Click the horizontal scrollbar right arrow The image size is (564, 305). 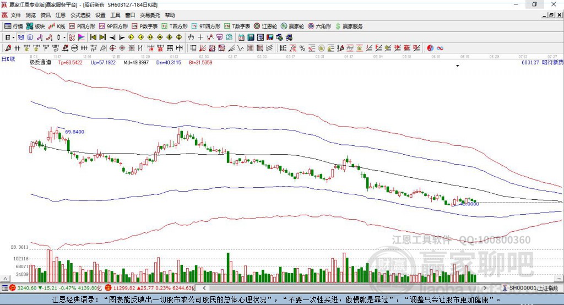pyautogui.click(x=485, y=288)
